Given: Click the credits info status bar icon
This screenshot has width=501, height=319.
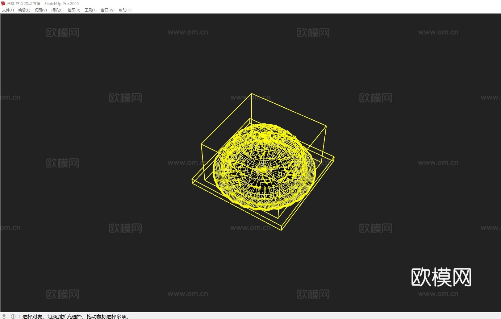Looking at the screenshot, I should (13, 316).
